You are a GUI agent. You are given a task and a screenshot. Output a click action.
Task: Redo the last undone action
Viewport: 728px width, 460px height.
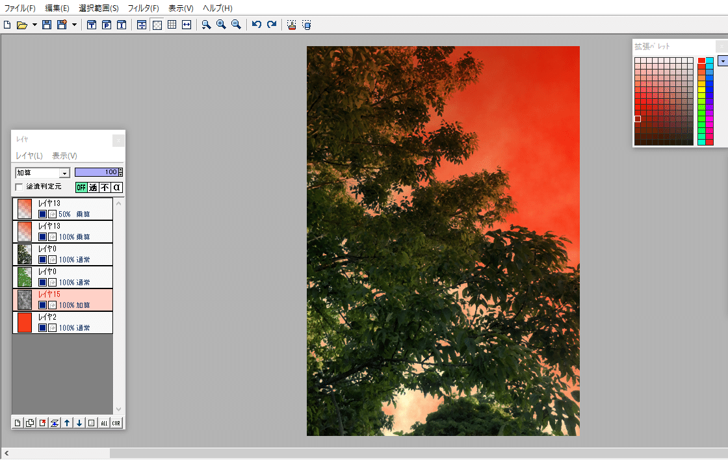tap(272, 25)
